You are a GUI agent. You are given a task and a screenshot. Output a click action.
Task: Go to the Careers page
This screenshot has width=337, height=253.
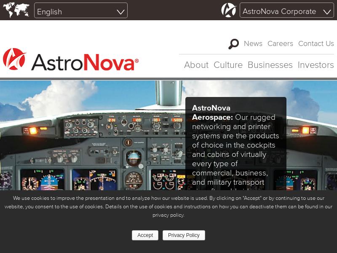[280, 44]
